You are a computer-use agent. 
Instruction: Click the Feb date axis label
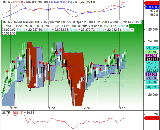122,108
